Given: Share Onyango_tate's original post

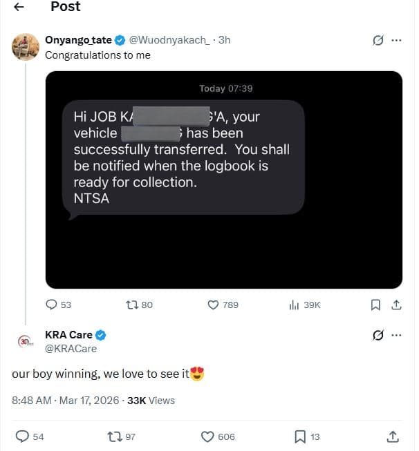Looking at the screenshot, I should tap(396, 305).
